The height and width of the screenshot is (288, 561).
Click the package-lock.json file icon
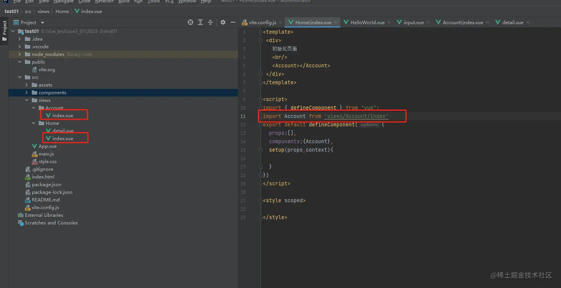[x=28, y=192]
